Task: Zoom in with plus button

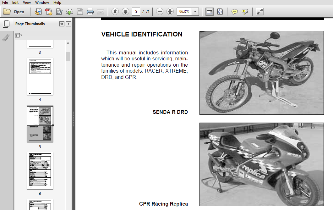Action: click(170, 12)
